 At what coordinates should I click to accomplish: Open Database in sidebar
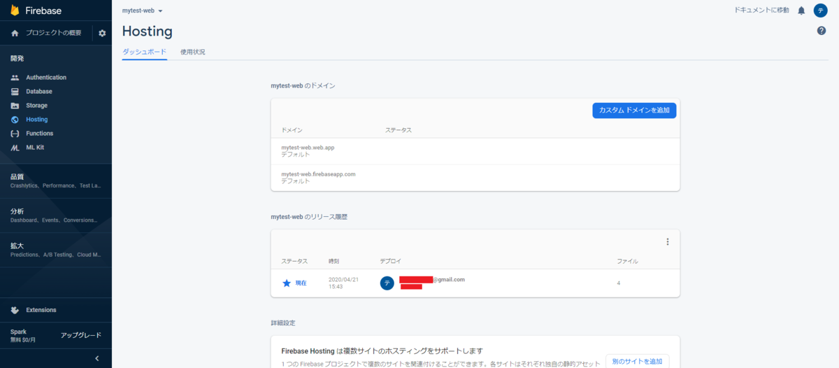pos(39,92)
